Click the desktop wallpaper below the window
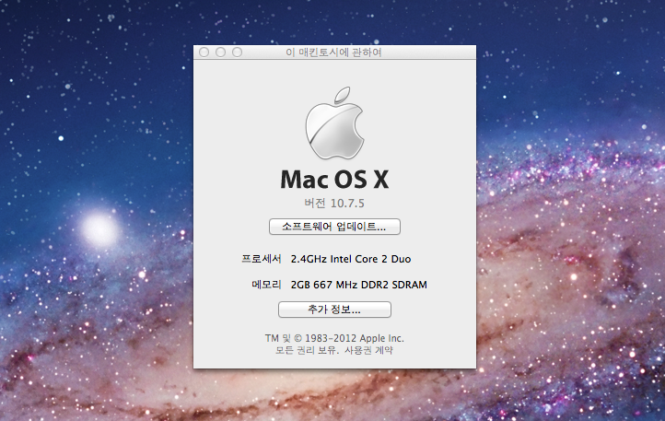665x421 pixels. tap(334, 396)
